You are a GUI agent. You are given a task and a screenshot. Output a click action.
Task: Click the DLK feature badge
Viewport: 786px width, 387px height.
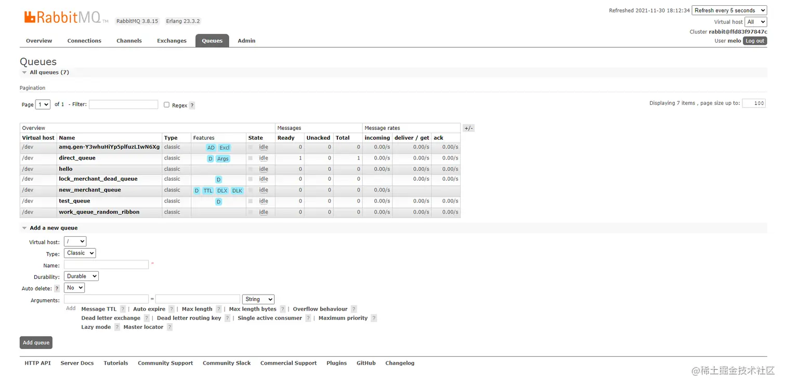[x=237, y=191]
